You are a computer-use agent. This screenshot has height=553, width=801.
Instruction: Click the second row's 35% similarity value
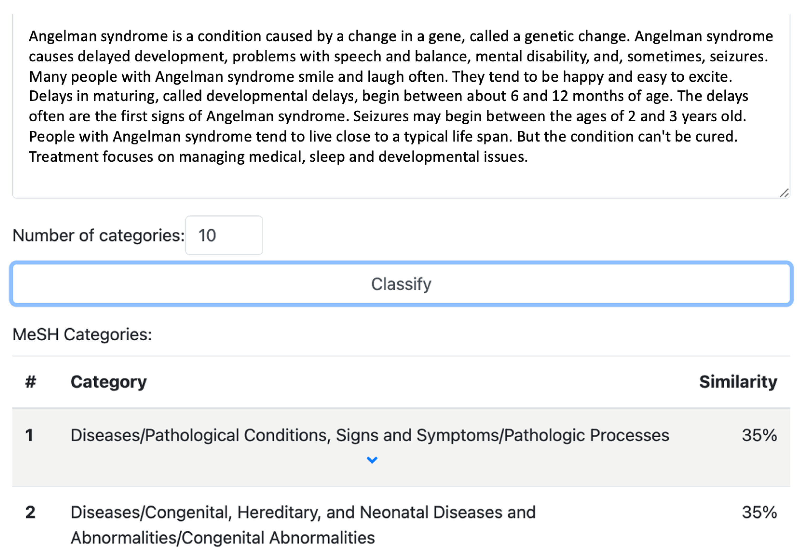click(x=759, y=512)
